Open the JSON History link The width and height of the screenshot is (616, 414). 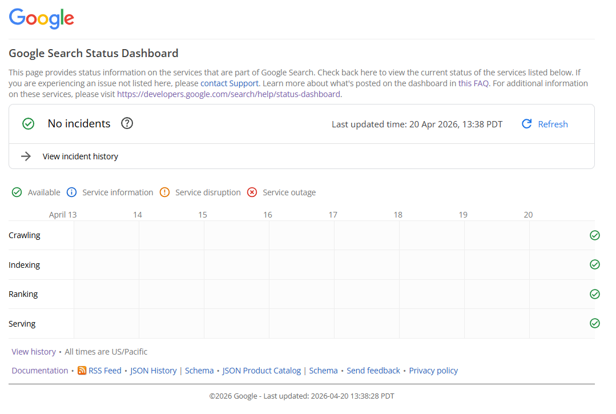point(153,371)
